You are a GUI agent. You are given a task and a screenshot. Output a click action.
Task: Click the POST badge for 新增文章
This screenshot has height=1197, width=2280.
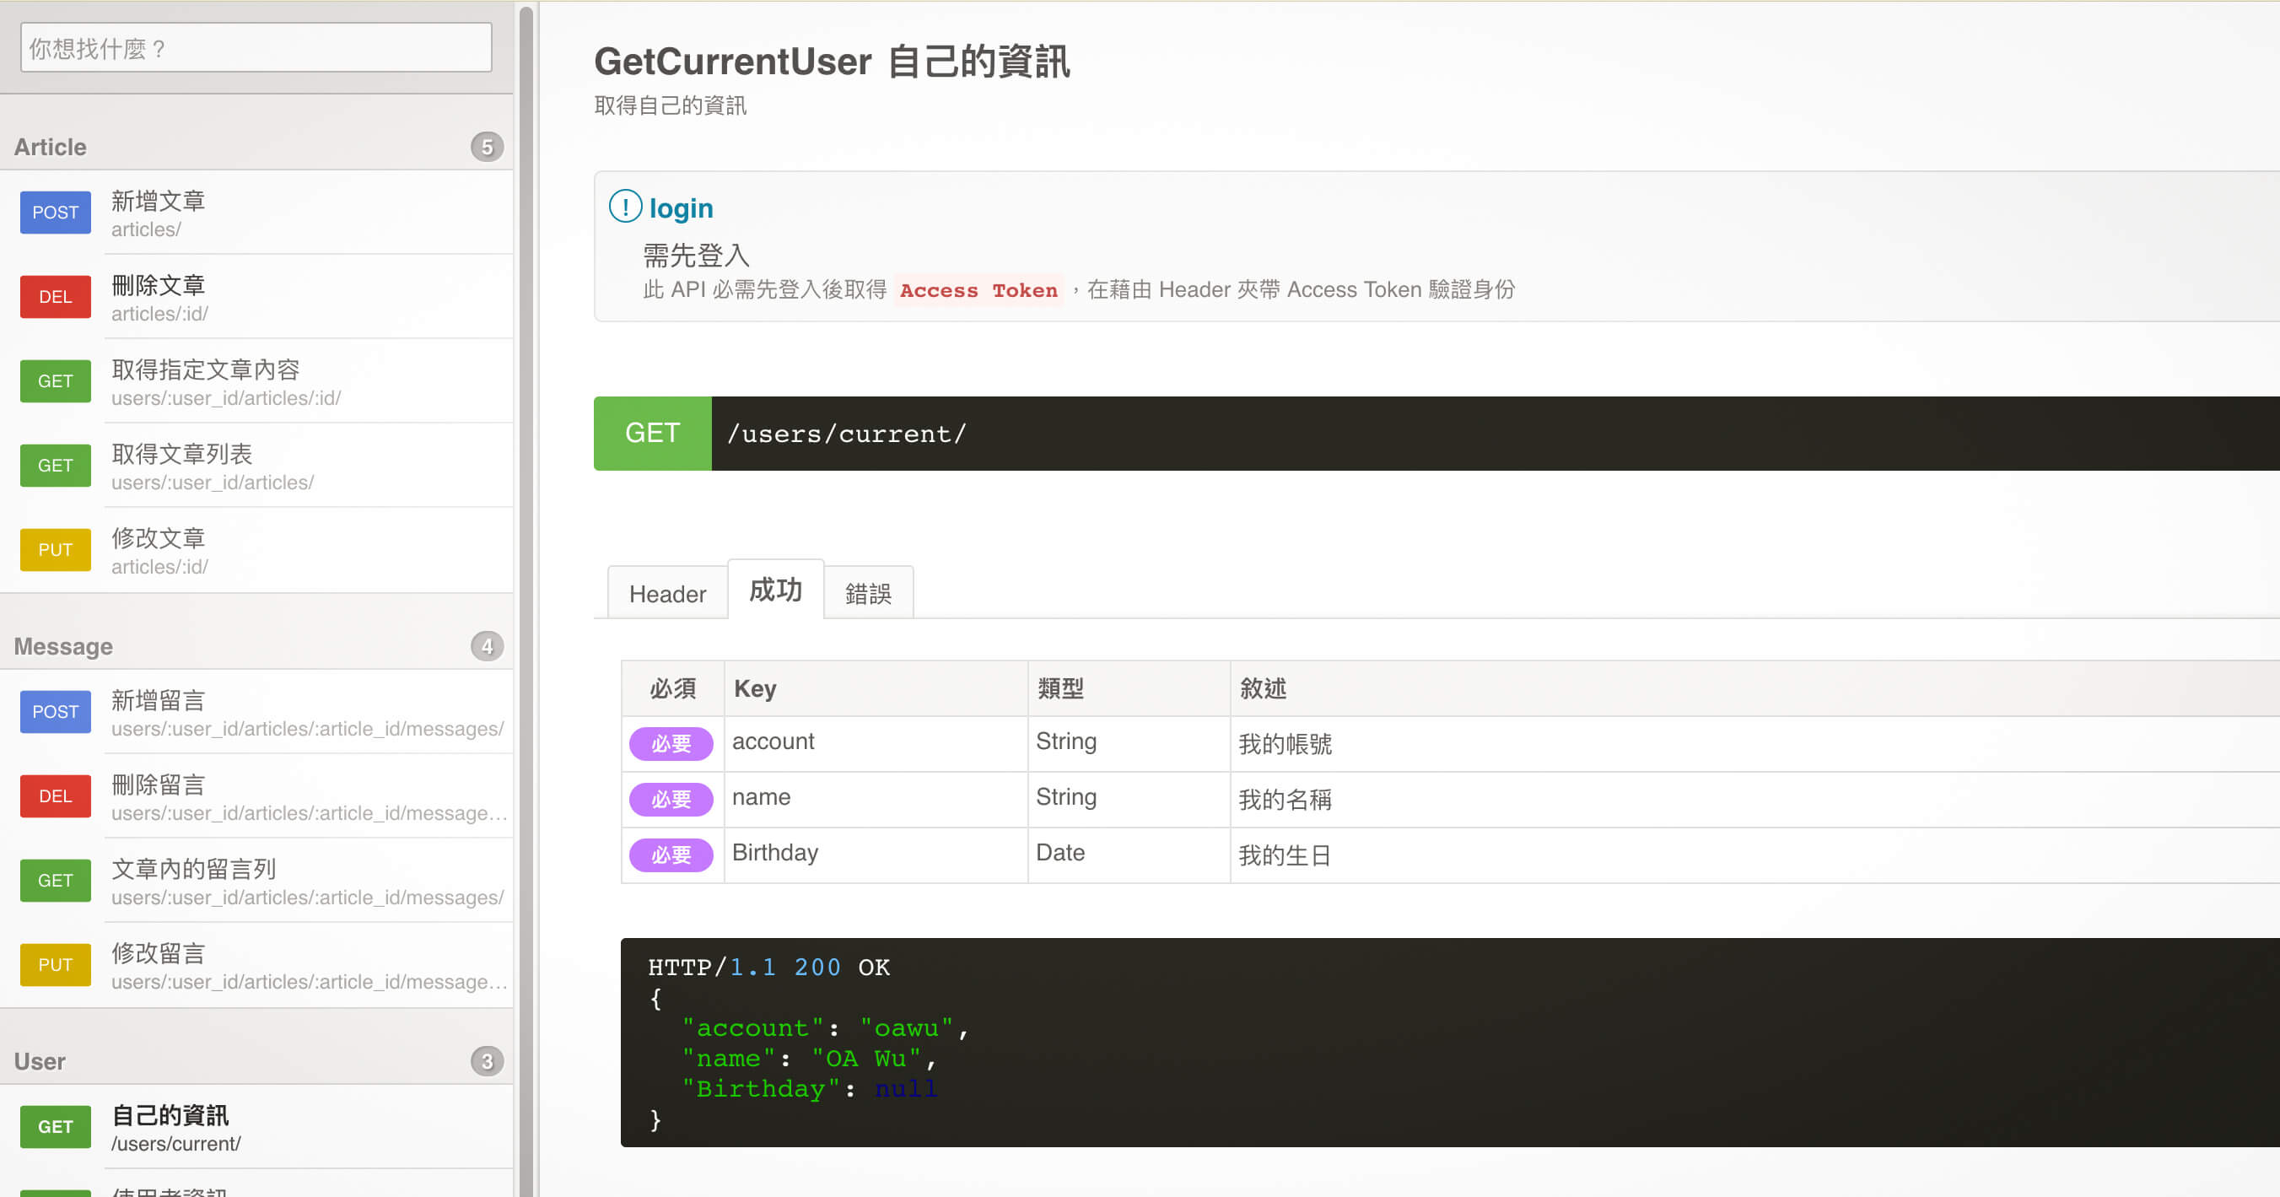(x=55, y=213)
